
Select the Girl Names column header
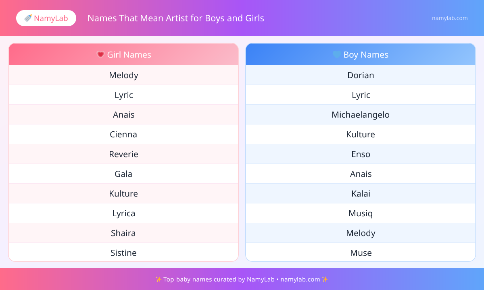(123, 54)
